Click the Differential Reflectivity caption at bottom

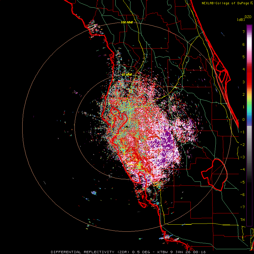128,252
